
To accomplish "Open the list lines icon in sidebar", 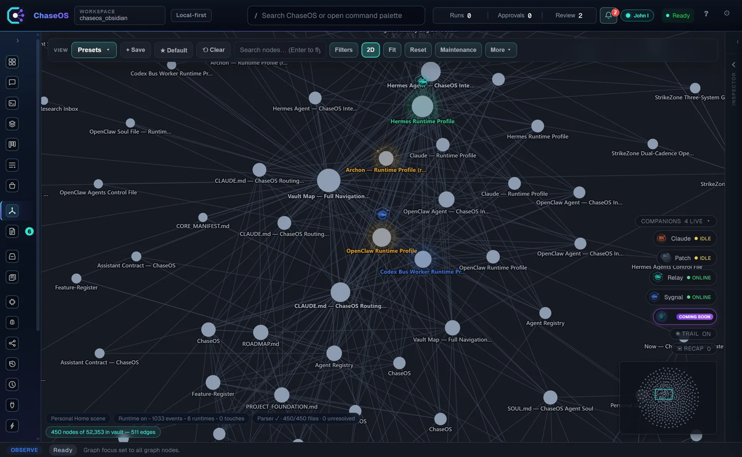I will [x=12, y=165].
